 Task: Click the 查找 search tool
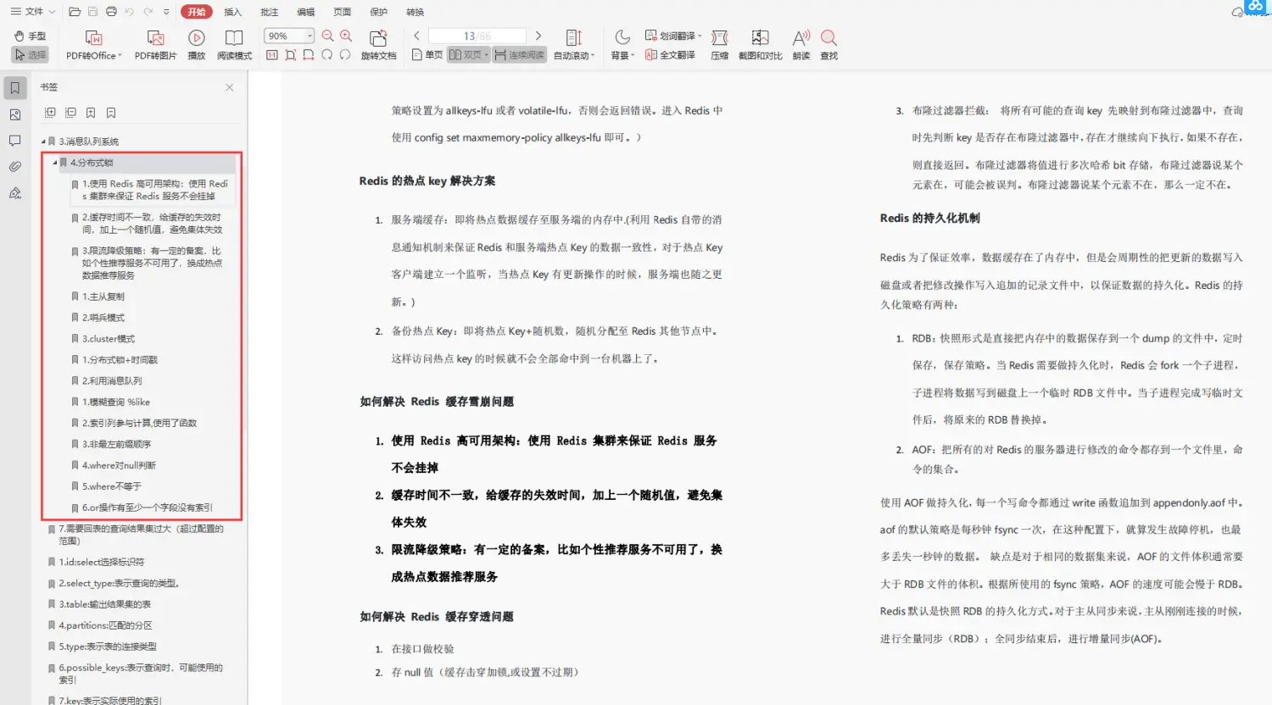[829, 45]
